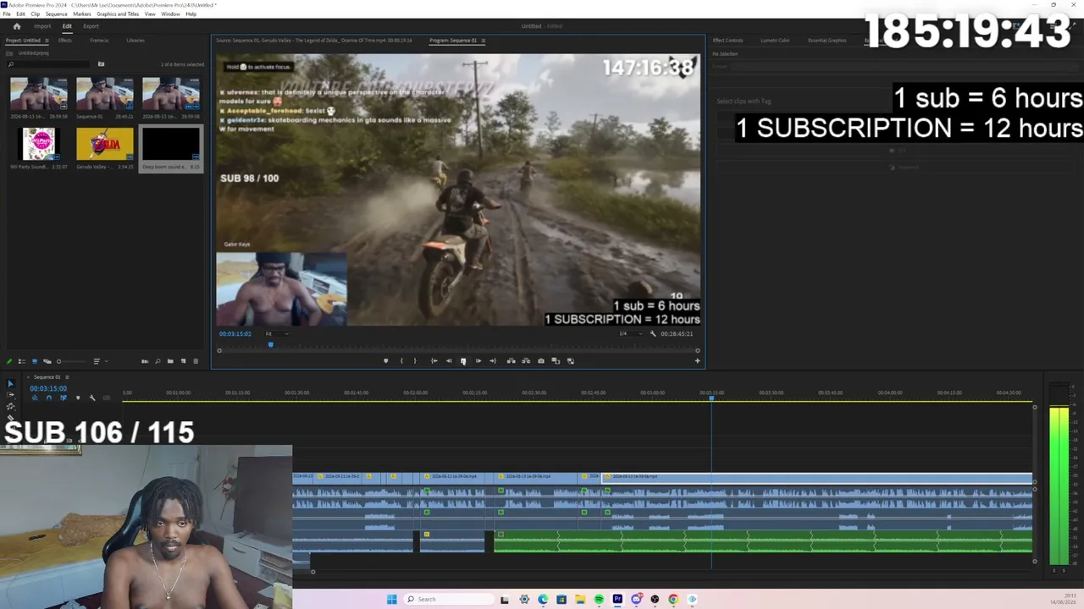Open the Essential Graphics tab

pyautogui.click(x=827, y=41)
